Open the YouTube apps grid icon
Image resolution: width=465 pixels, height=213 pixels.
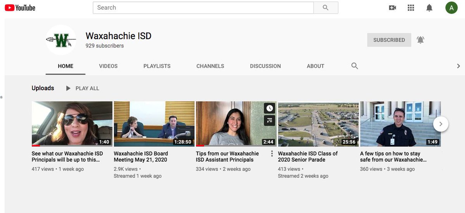click(x=411, y=8)
